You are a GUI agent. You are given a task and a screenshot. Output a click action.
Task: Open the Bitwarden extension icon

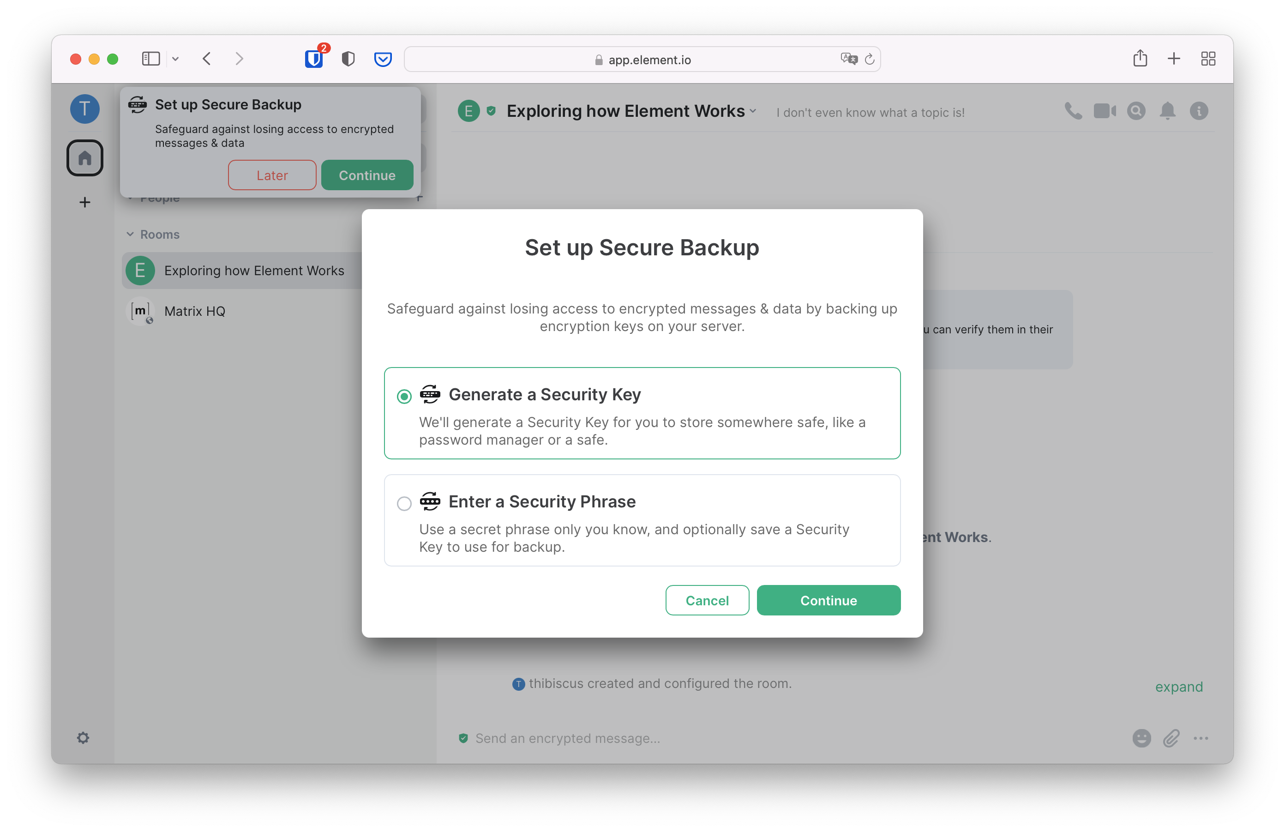pos(314,58)
